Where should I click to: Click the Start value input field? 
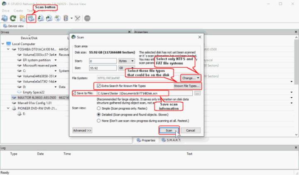point(103,61)
